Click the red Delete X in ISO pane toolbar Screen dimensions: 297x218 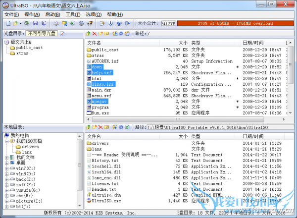(x=95, y=34)
